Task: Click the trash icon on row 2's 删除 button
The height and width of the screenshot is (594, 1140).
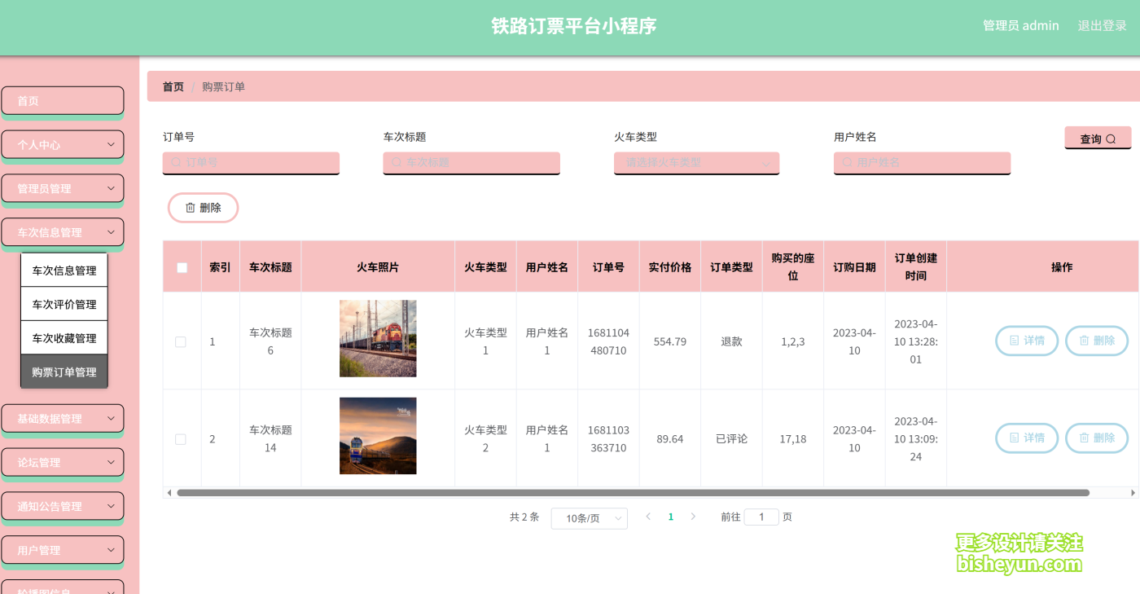Action: [1085, 438]
